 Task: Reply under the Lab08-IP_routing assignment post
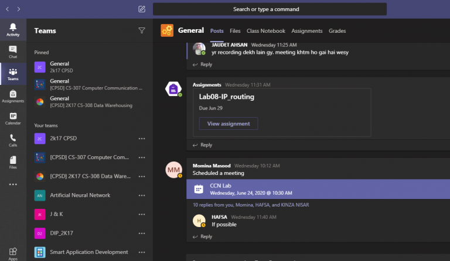pyautogui.click(x=203, y=145)
